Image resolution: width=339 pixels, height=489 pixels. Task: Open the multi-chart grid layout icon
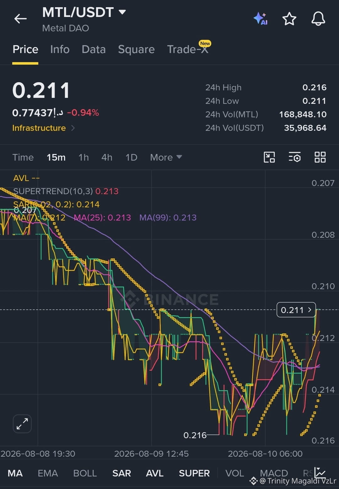point(320,157)
